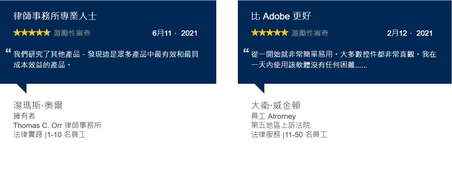
Task: Click the Thomas C. Orr 律師事務所 company text
Action: tap(57, 125)
